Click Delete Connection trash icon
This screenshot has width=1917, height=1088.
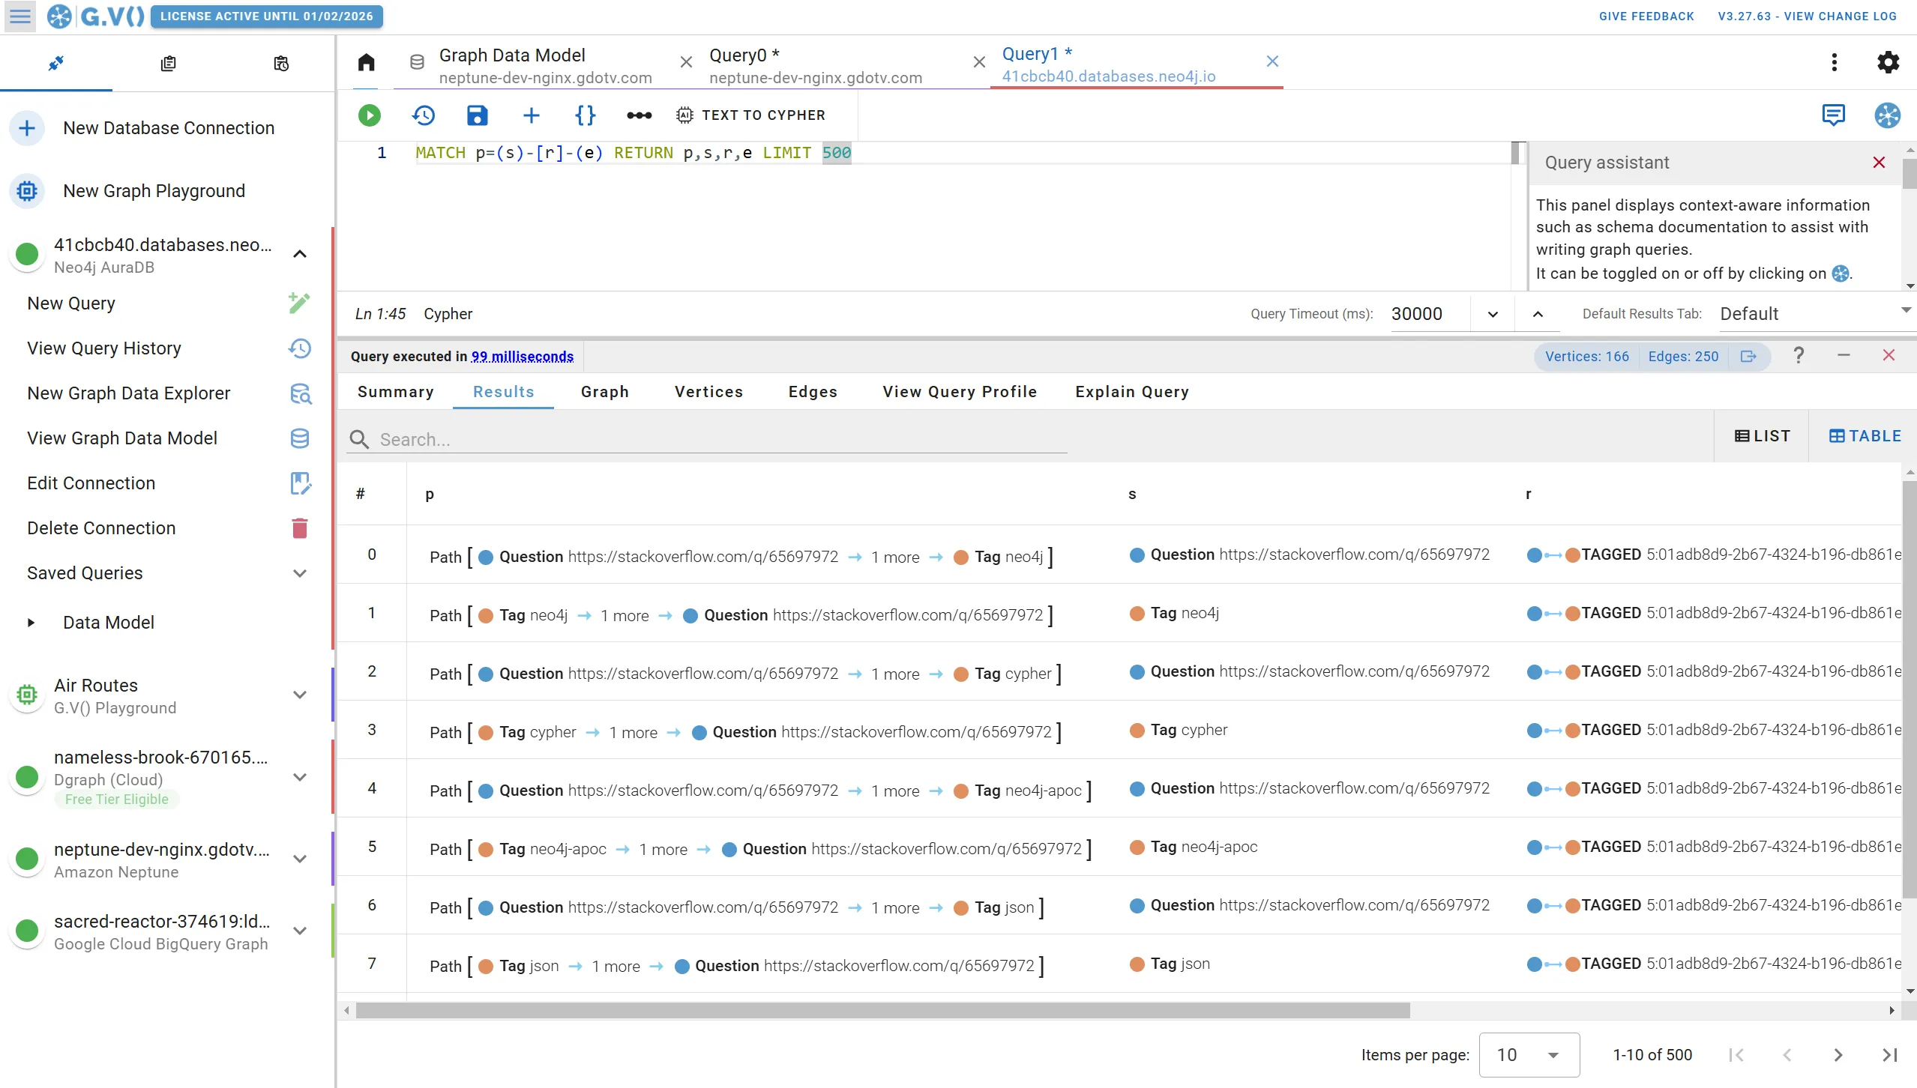300,528
